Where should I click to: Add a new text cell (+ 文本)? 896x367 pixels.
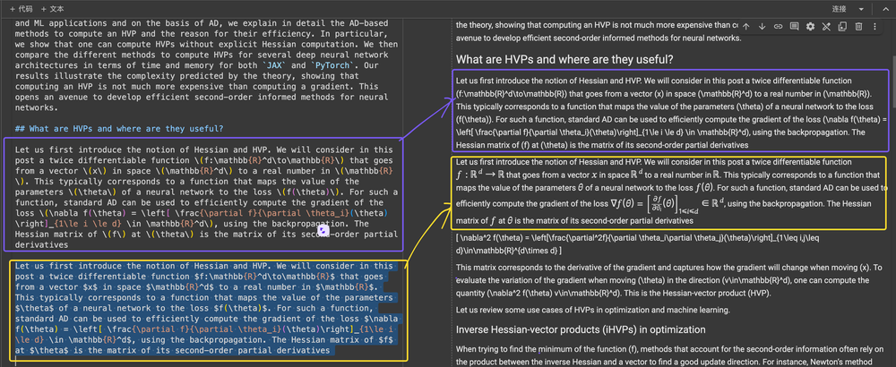[x=53, y=9]
